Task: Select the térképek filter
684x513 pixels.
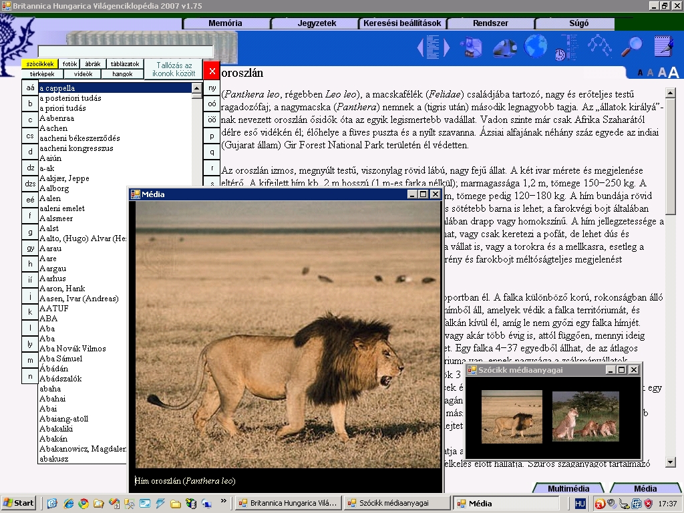Action: [x=42, y=73]
